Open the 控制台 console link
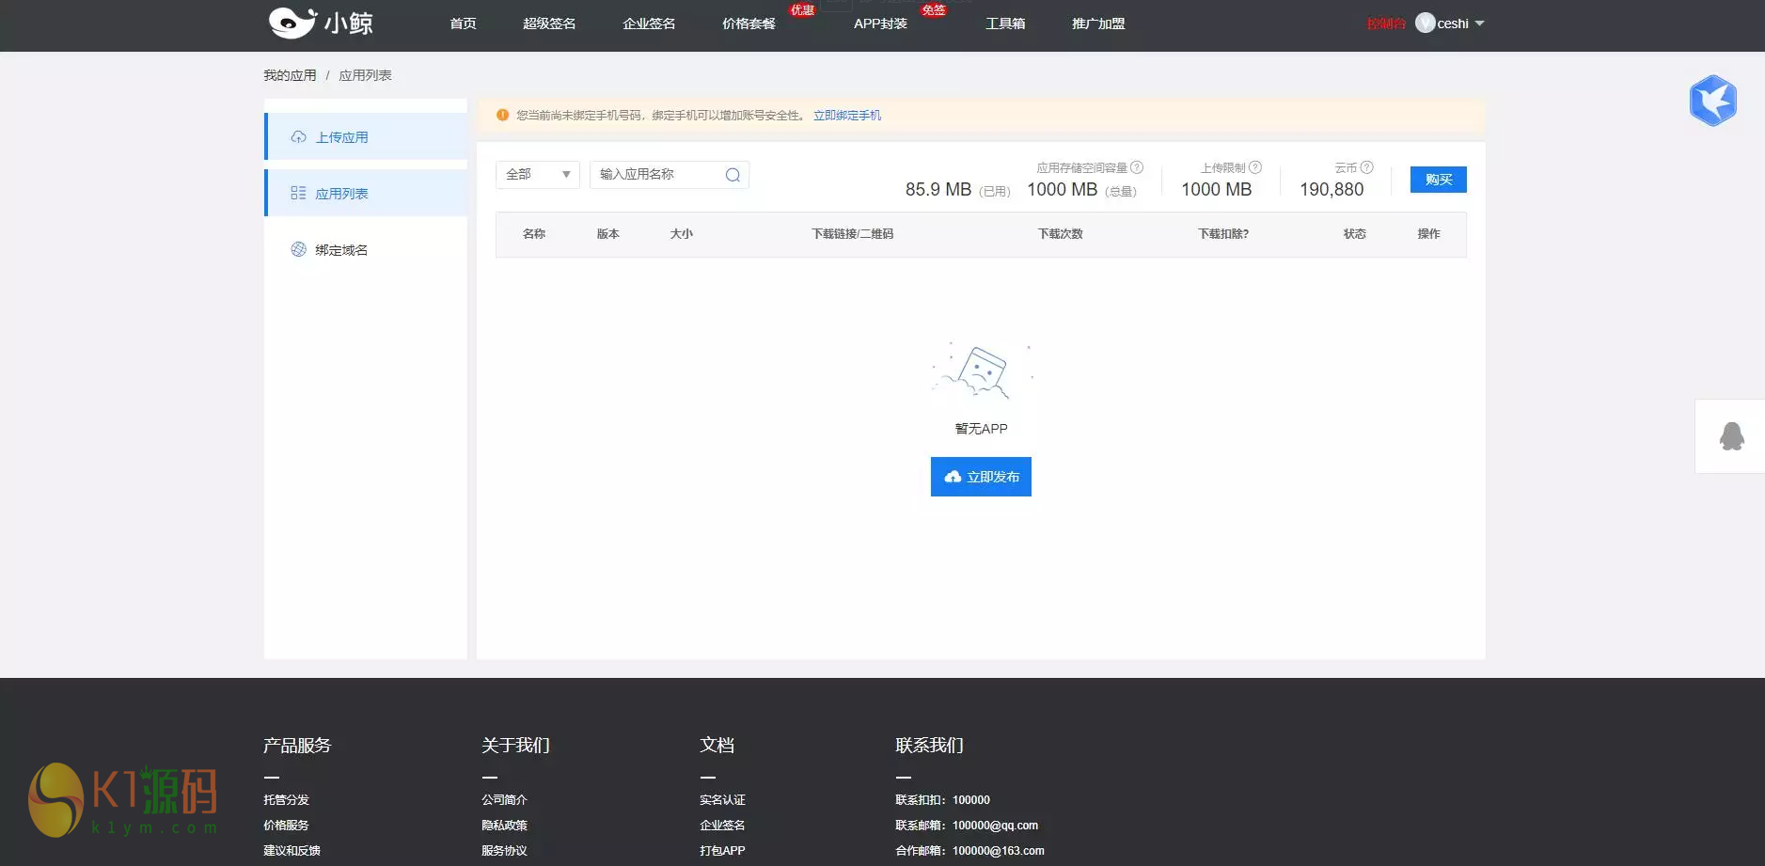Screen dimensions: 1765x866 (1386, 23)
